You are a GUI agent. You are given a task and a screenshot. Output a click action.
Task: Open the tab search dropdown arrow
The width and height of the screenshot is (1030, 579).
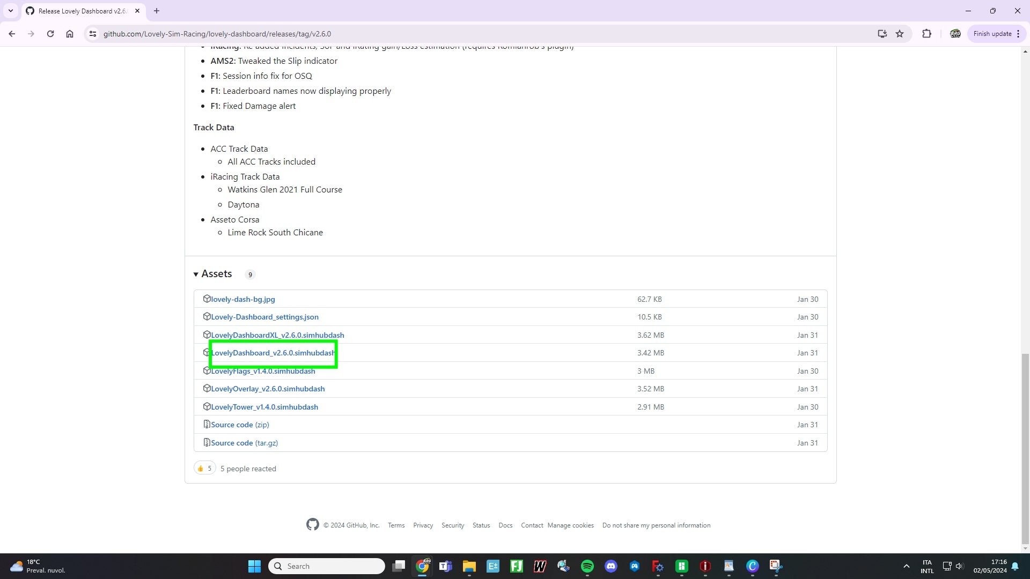[x=11, y=11]
